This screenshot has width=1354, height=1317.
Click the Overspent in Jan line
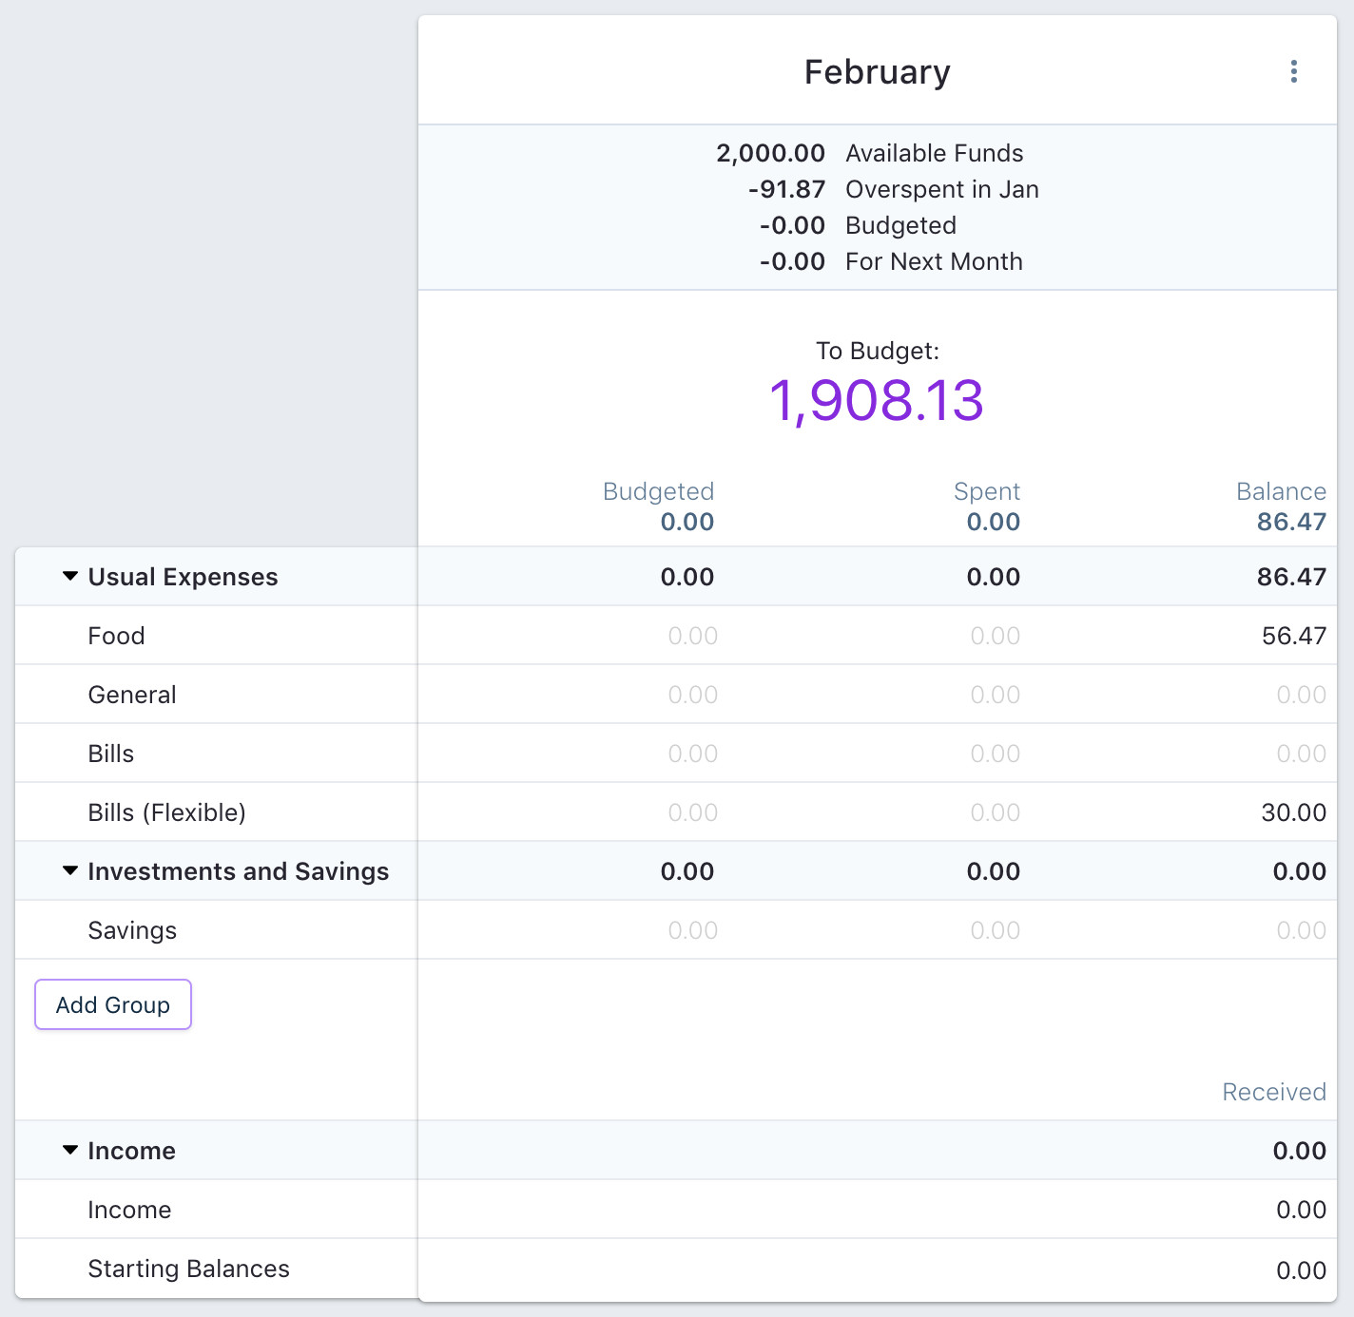[x=893, y=189]
